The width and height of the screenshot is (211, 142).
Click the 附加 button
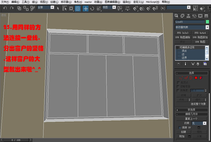182,136
